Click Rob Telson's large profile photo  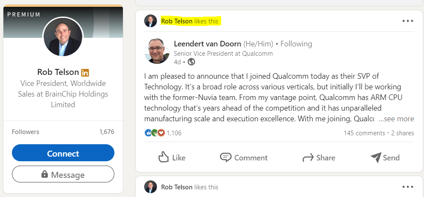pyautogui.click(x=63, y=37)
